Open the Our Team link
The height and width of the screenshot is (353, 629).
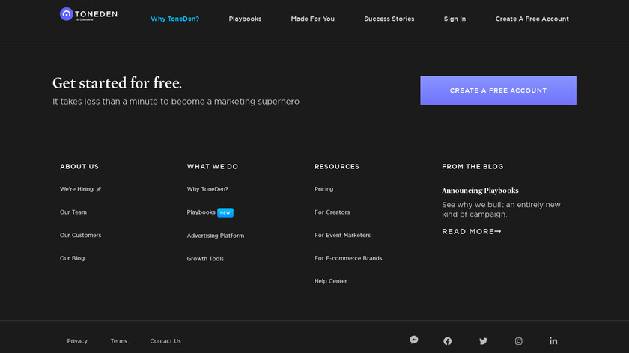[73, 212]
